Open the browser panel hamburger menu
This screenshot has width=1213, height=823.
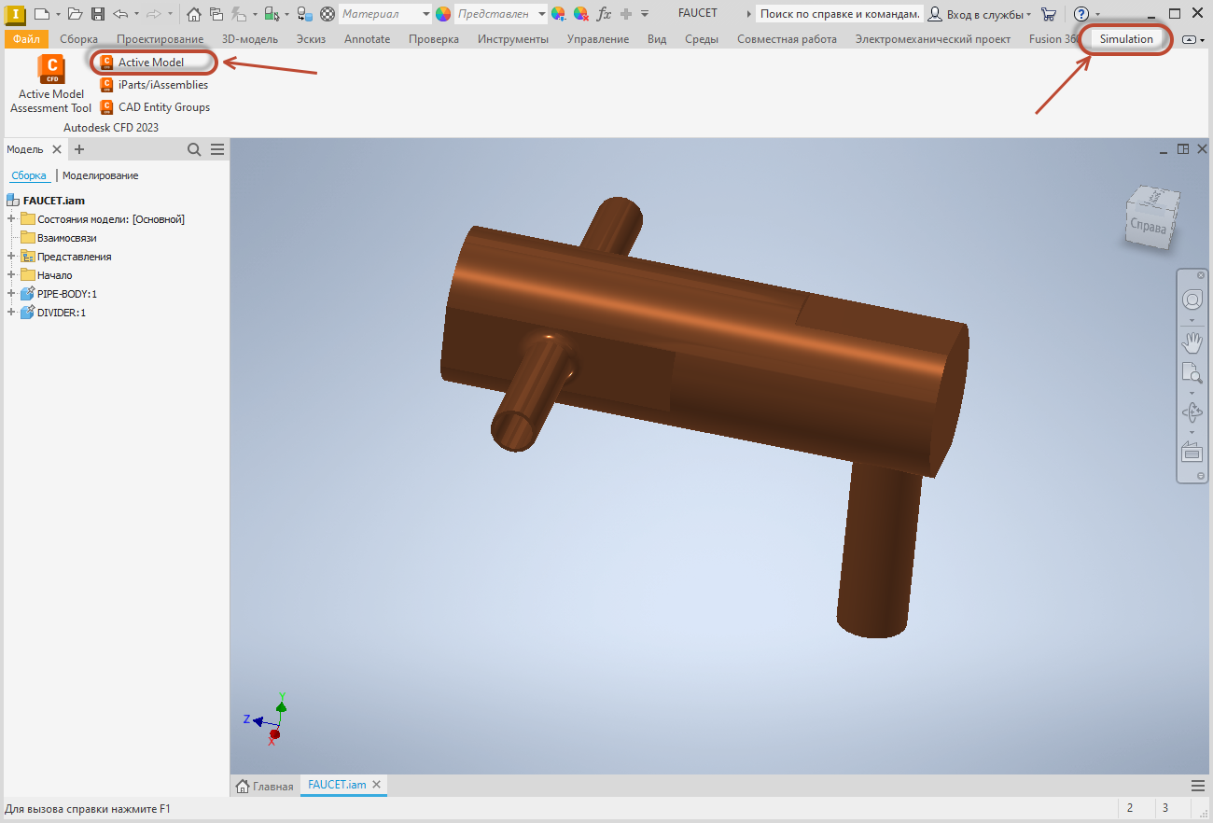pyautogui.click(x=217, y=149)
